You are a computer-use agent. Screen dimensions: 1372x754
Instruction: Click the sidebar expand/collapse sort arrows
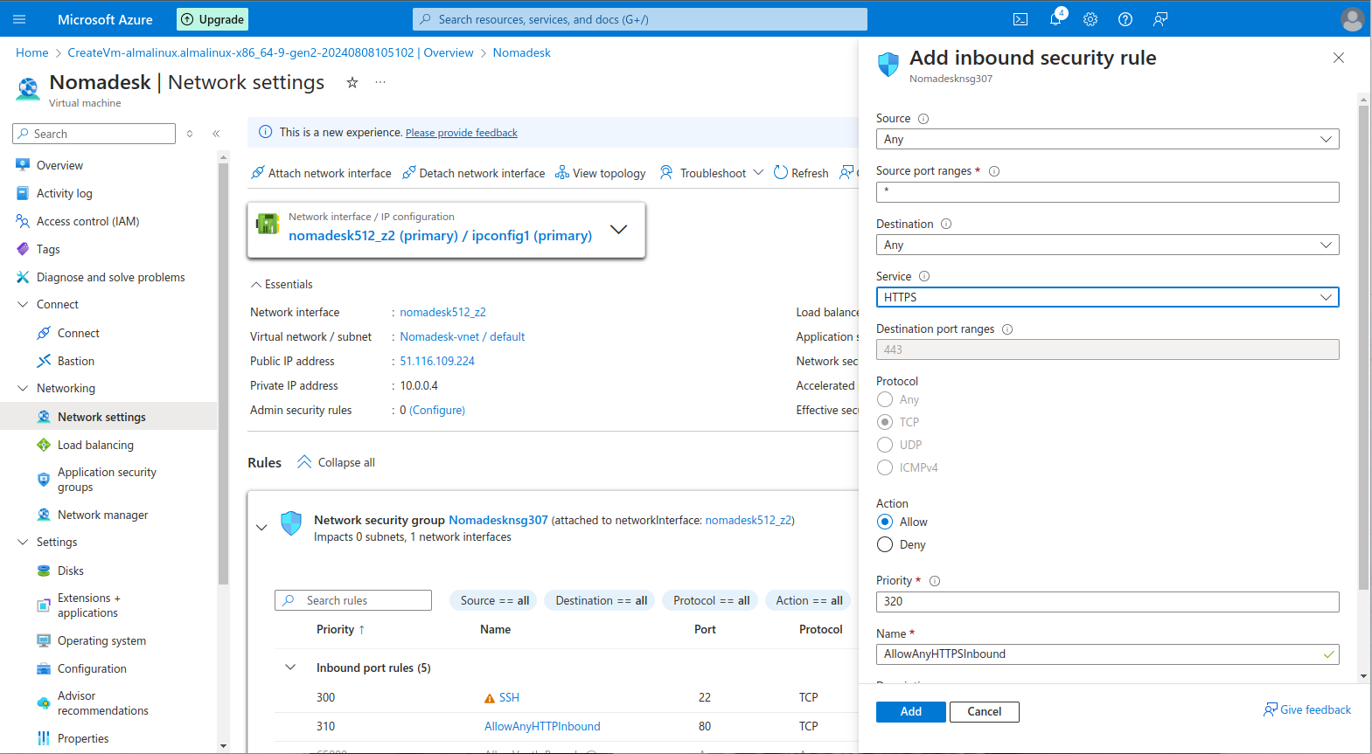click(190, 134)
